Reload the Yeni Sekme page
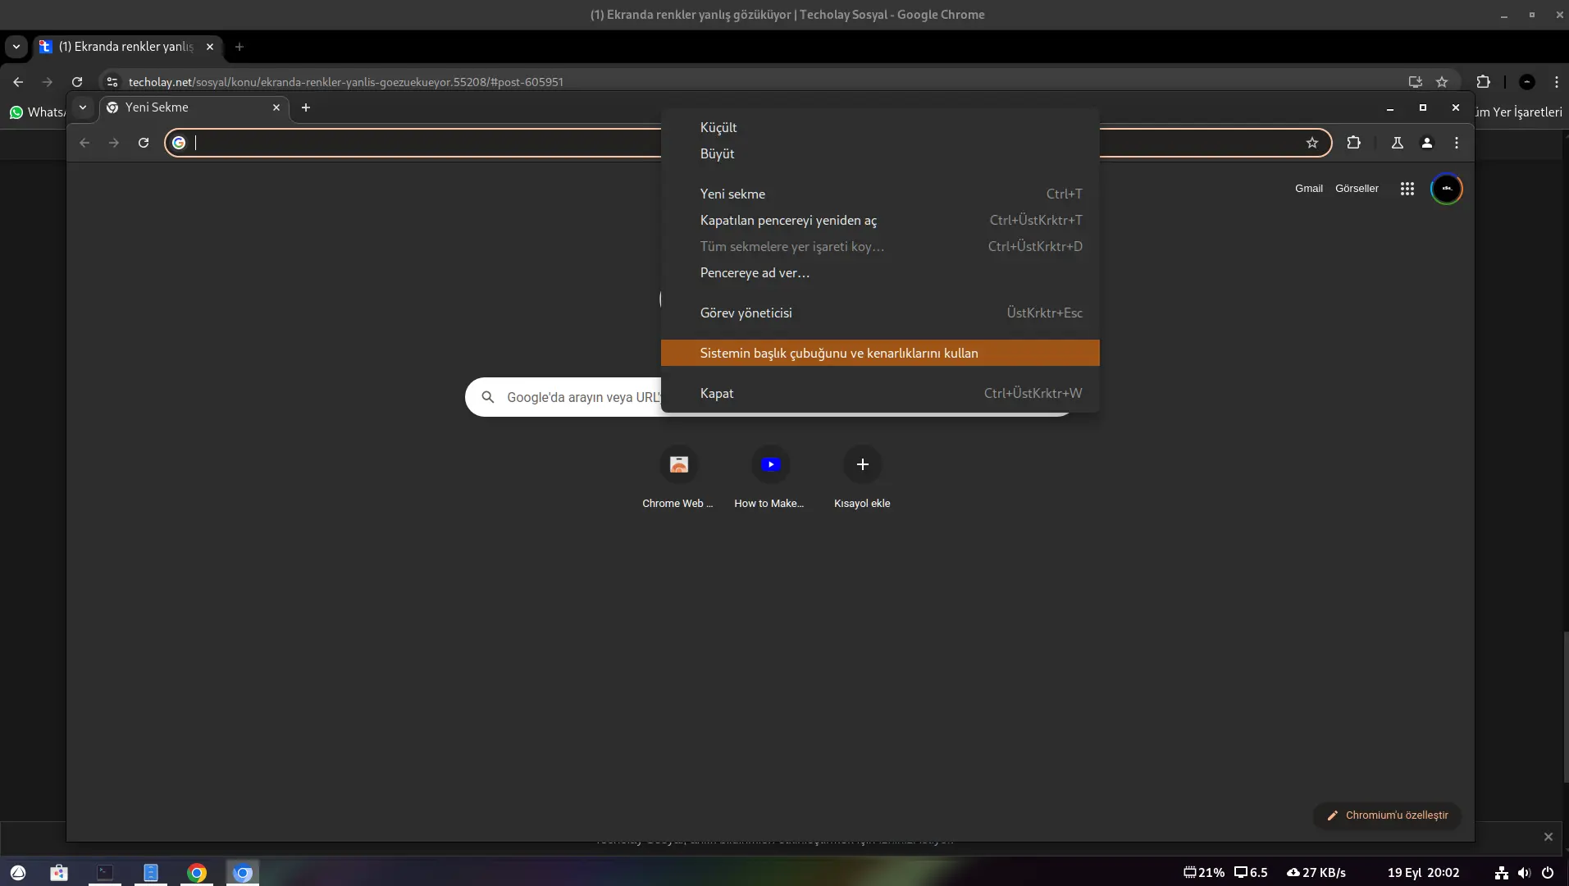The image size is (1569, 886). tap(144, 143)
